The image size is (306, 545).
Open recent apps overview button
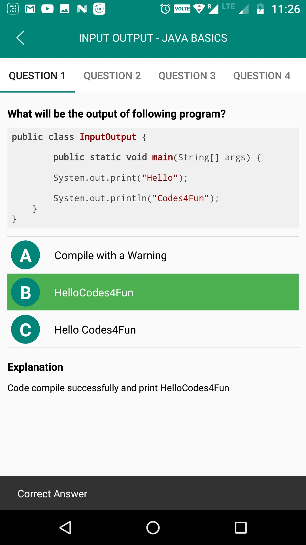pyautogui.click(x=241, y=528)
